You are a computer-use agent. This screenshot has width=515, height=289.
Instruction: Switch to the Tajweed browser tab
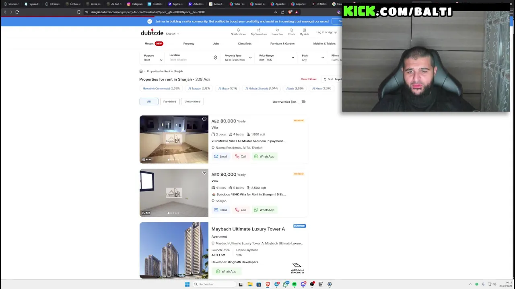[32, 4]
